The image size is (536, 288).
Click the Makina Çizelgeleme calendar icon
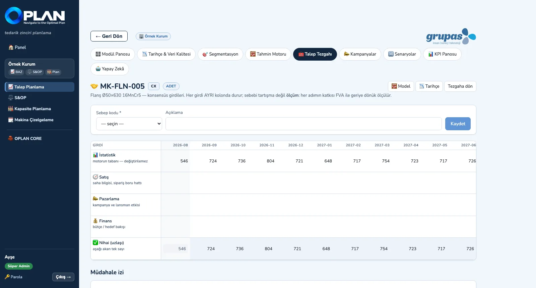click(11, 120)
